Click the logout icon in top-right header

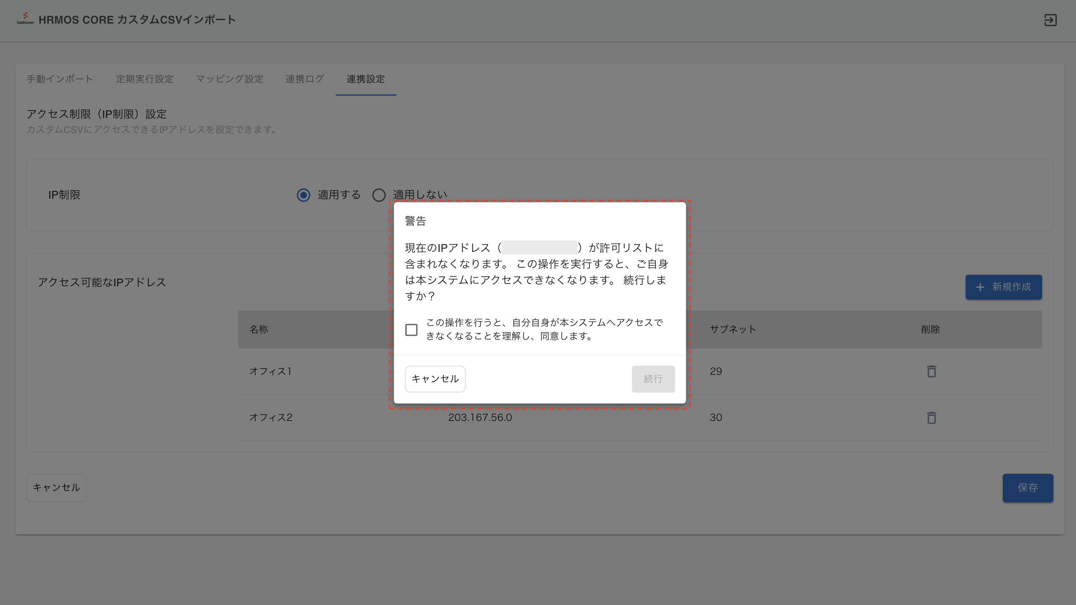coord(1050,20)
